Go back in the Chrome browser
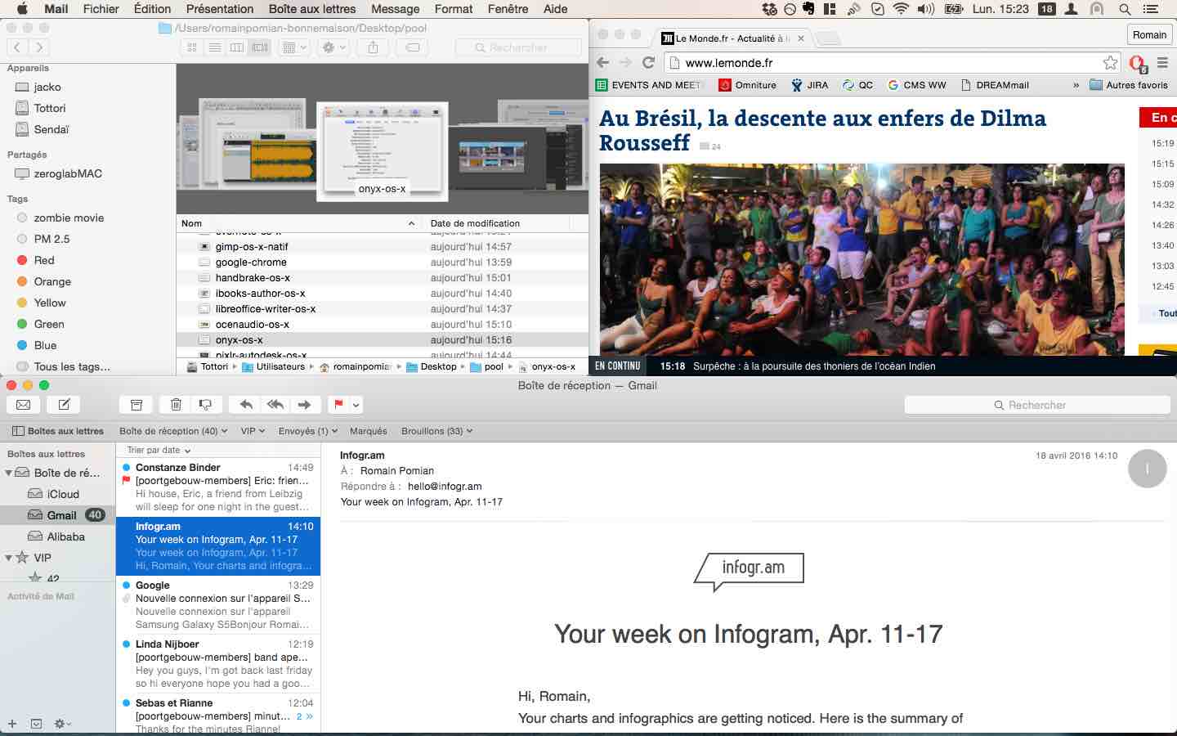Viewport: 1177px width, 736px height. click(x=603, y=62)
